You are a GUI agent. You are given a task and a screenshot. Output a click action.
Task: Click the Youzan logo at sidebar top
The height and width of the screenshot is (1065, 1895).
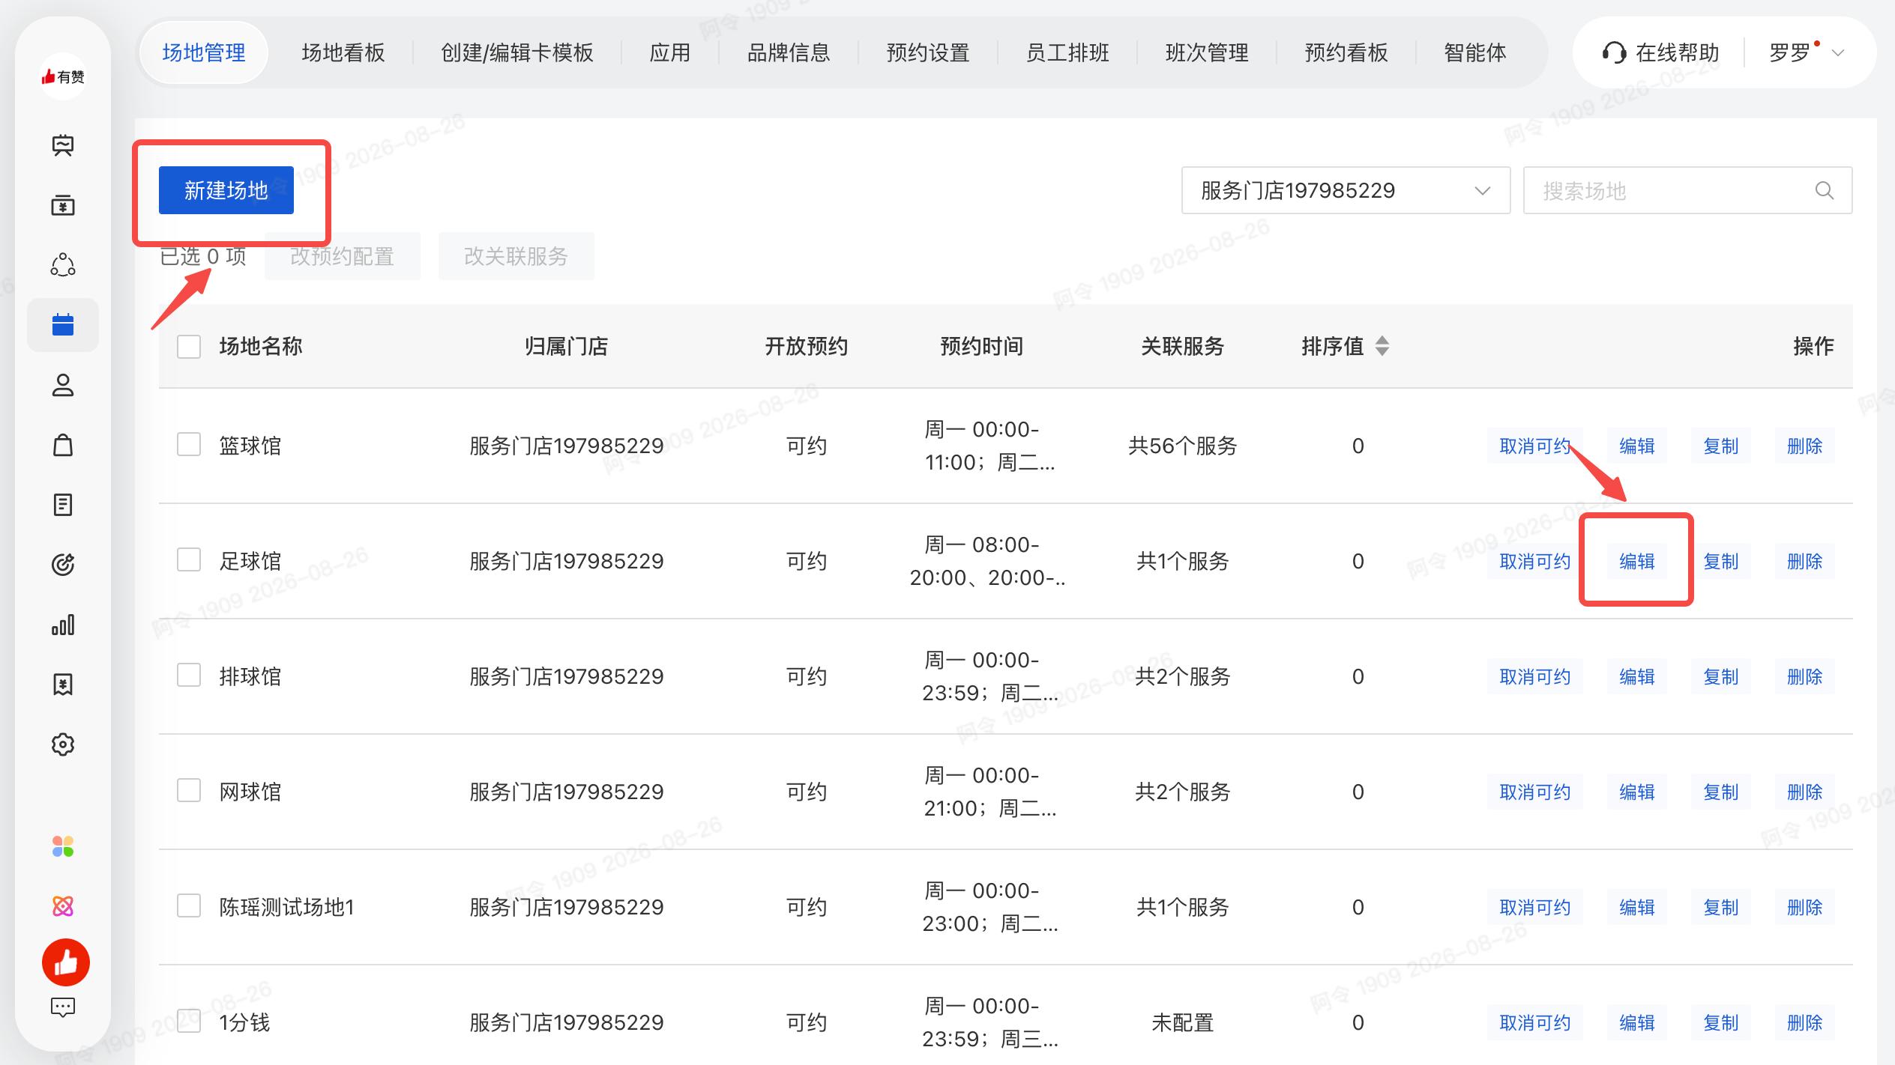63,76
